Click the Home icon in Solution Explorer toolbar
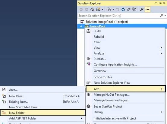Screen dimensions: 167x124 [92, 9]
